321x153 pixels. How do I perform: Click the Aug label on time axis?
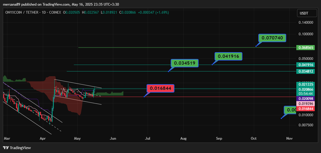pos(183,138)
